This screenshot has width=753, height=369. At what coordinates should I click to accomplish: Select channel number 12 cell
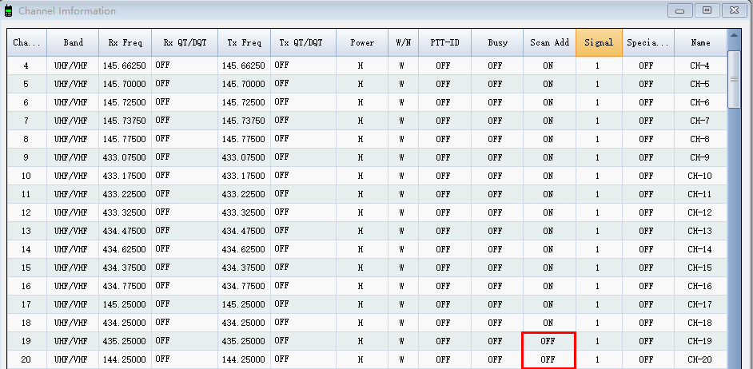[x=27, y=212]
